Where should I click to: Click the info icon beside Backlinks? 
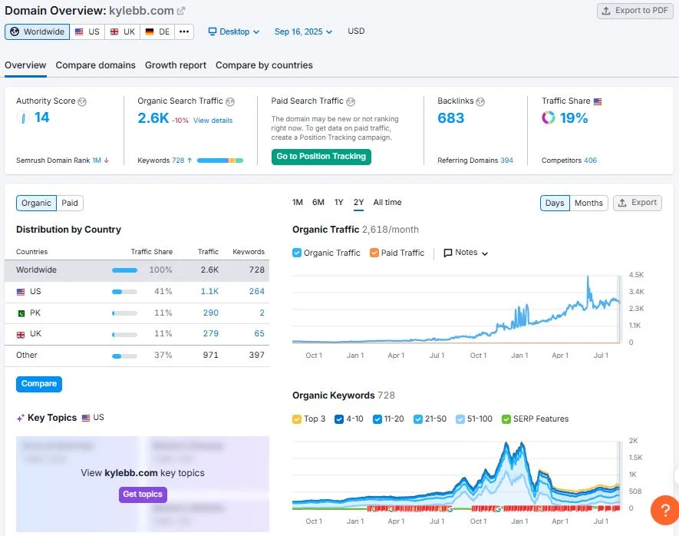coord(480,101)
